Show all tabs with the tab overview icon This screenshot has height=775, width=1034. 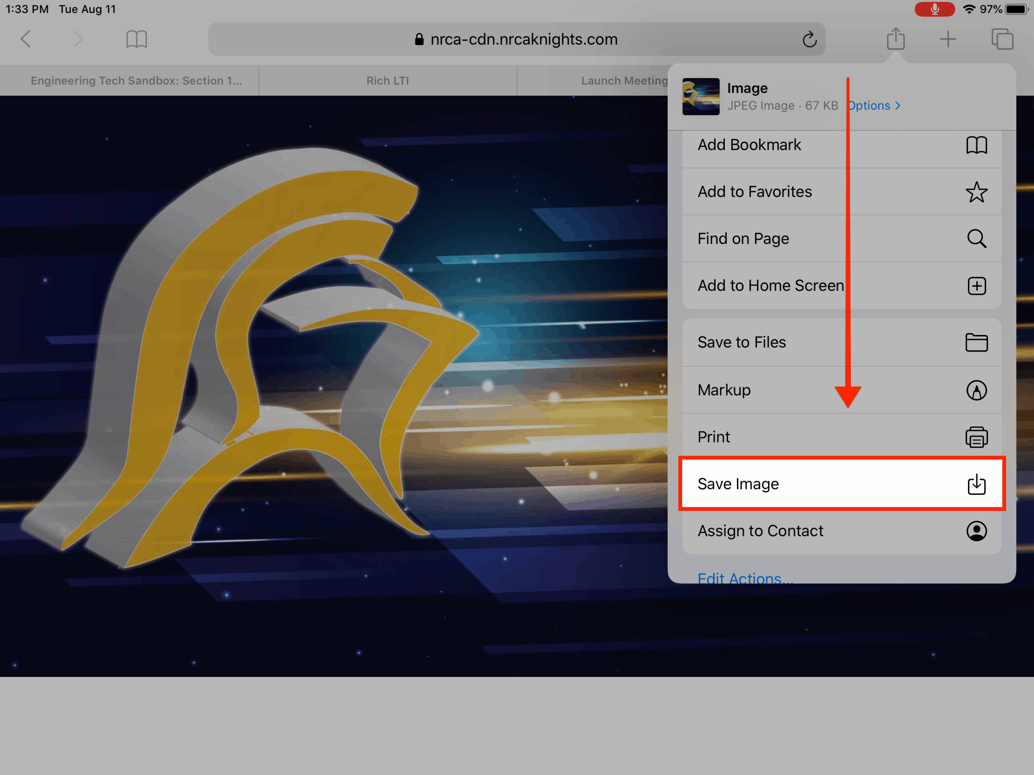pyautogui.click(x=1002, y=39)
